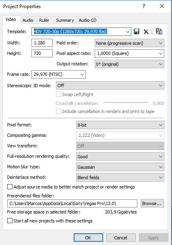Open the Motion blur type dropdown
172x245 pixels.
[x=120, y=167]
